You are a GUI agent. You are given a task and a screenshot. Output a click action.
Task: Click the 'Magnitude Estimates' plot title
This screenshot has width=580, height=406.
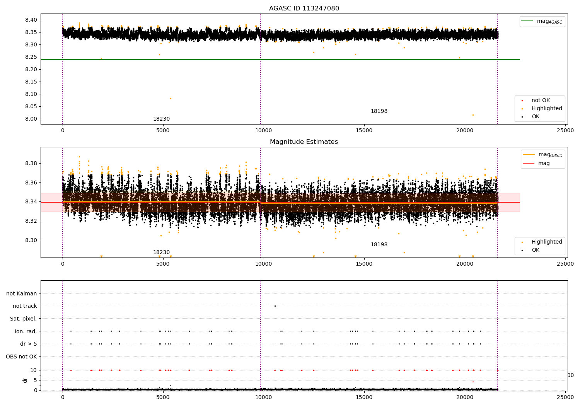click(304, 142)
